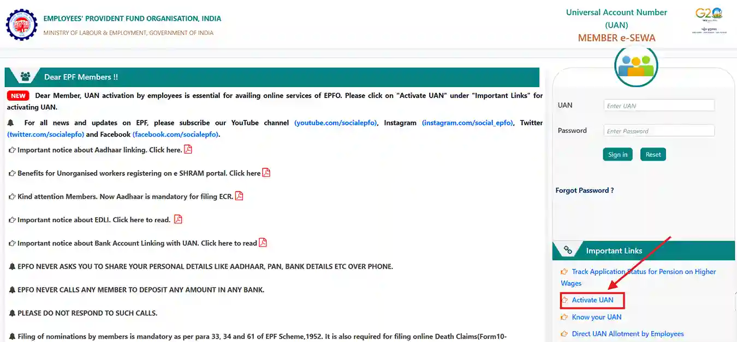The height and width of the screenshot is (342, 737).
Task: Click the bell icon before the YouTube channel notice
Action: coord(11,123)
